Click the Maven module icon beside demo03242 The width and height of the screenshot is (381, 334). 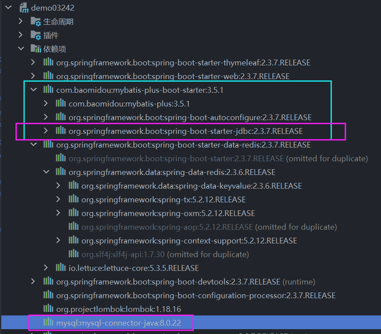click(x=24, y=8)
